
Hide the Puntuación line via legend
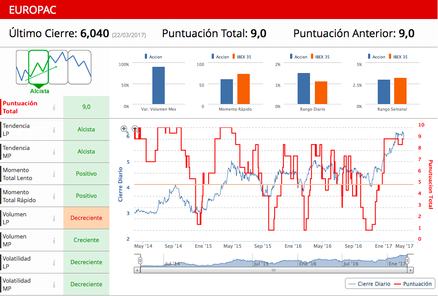pos(413,284)
